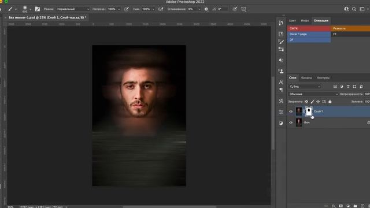Open Brushes panel icon in collapsed dock
The width and height of the screenshot is (370, 208).
pos(281,42)
